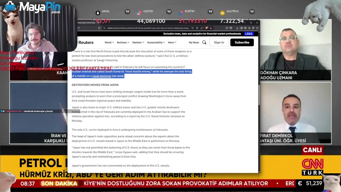Screen dimensions: 341x192
Task: Open the extensions puzzle icon
Action: point(227,28)
